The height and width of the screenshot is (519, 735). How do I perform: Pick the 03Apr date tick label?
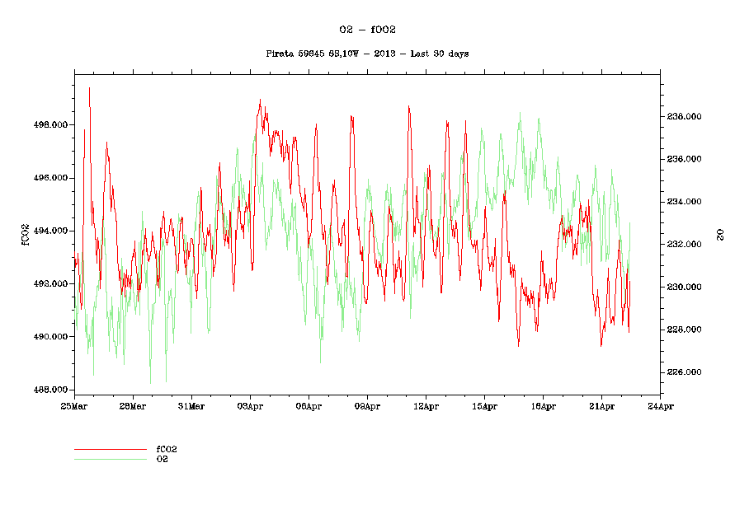point(250,406)
